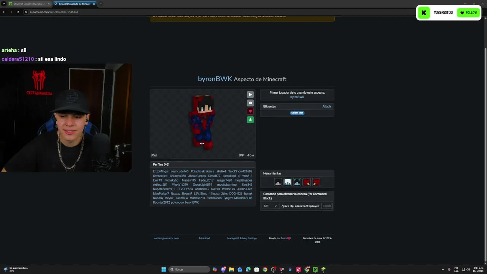Open the third skin tool with green corners

pyautogui.click(x=297, y=182)
